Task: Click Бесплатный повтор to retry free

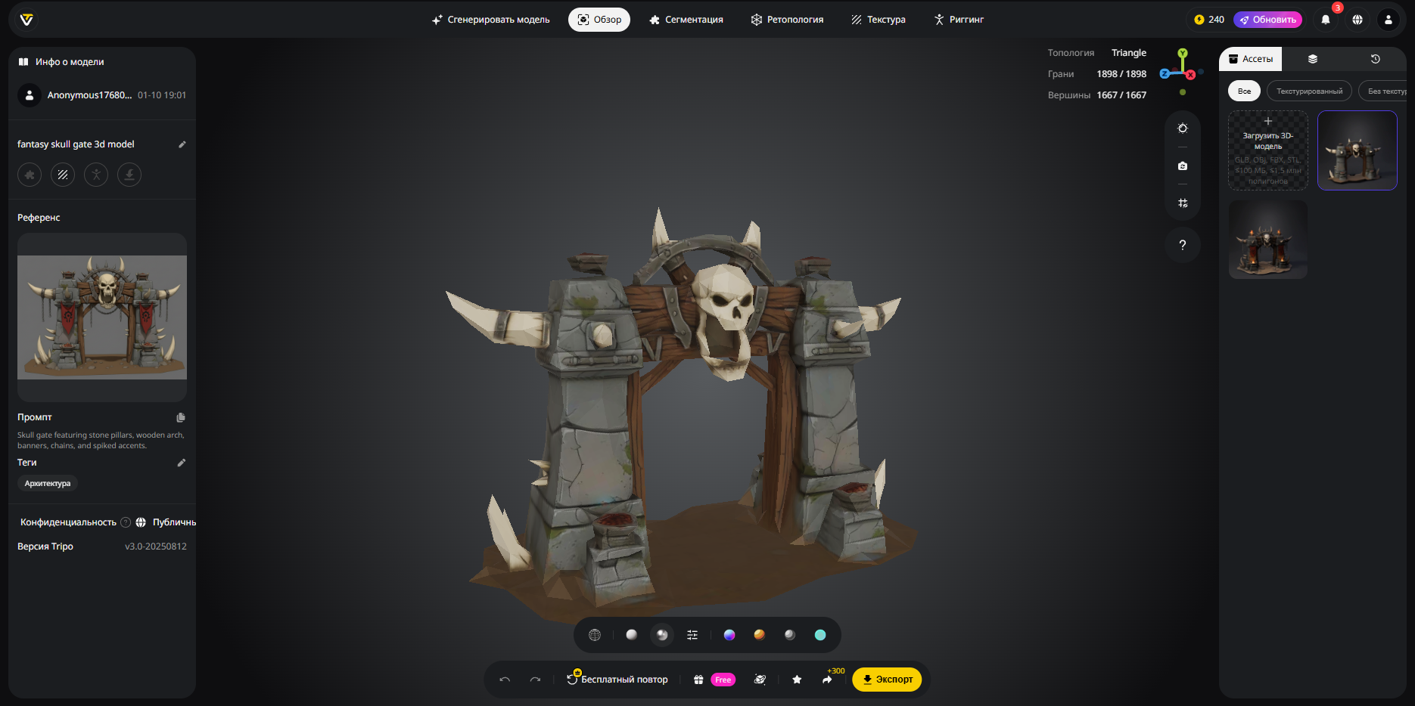Action: 617,680
